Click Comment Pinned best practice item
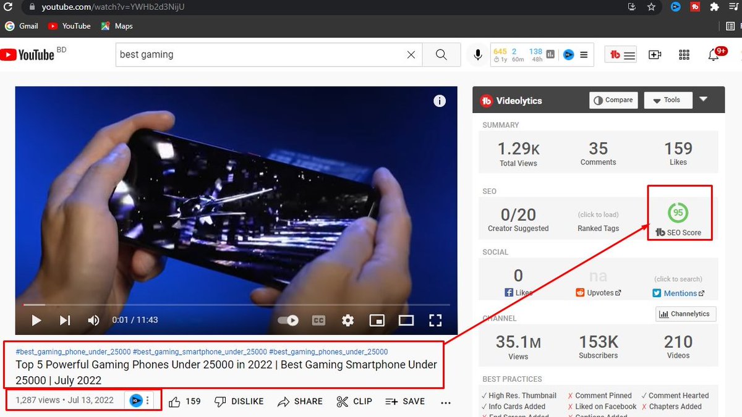 [x=599, y=395]
